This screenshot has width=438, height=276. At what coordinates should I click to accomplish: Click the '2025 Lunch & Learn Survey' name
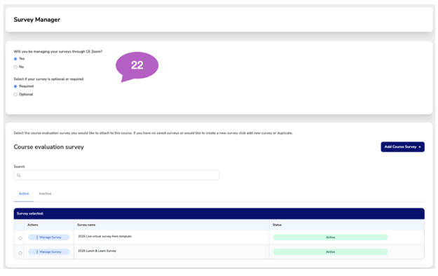pos(97,251)
